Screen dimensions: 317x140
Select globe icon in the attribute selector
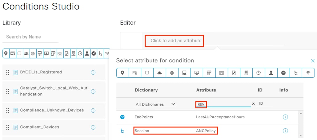(x=172, y=73)
